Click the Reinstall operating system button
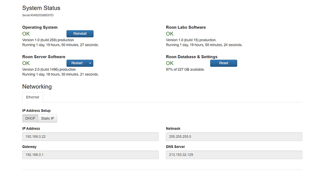323x173 pixels. (x=80, y=34)
